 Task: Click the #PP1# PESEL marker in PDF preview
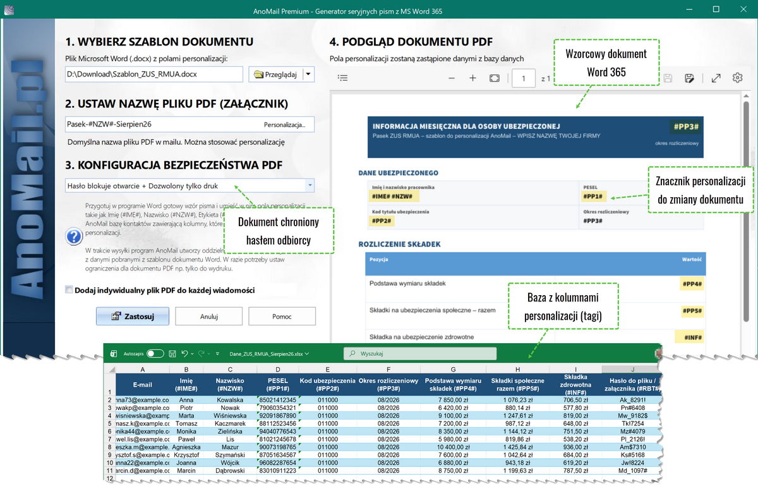(x=594, y=196)
